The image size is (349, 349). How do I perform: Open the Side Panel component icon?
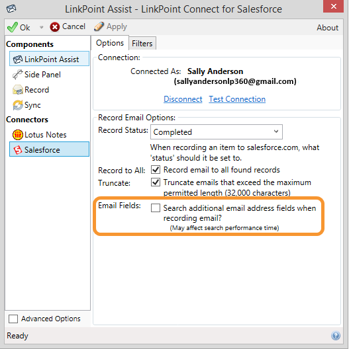click(18, 75)
